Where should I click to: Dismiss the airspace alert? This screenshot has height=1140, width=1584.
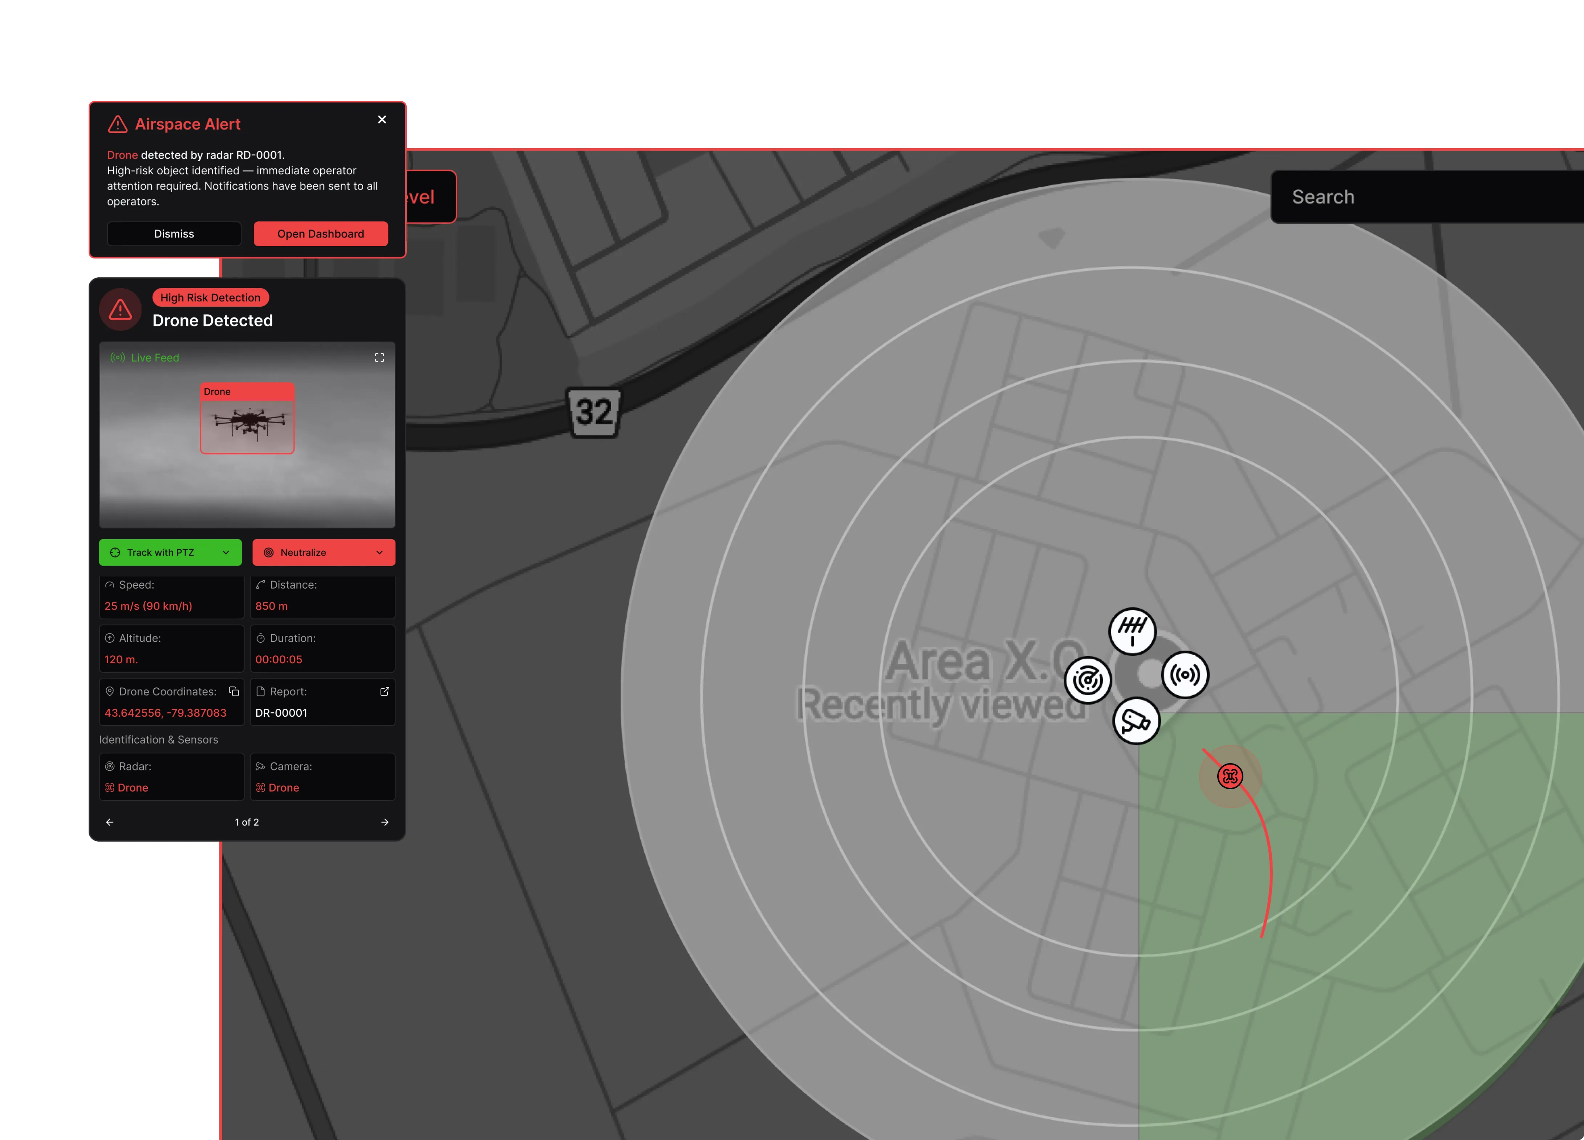pos(174,234)
